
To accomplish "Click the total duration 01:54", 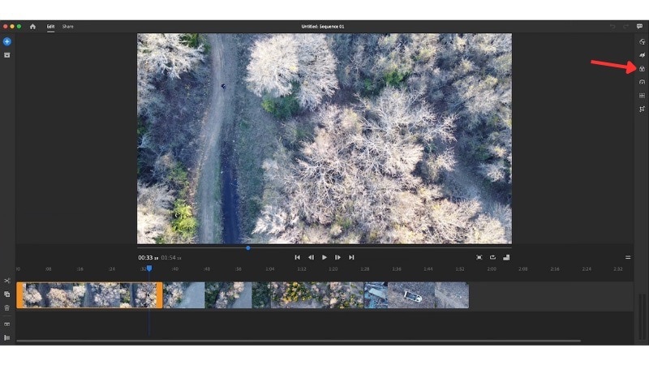I will pos(169,258).
